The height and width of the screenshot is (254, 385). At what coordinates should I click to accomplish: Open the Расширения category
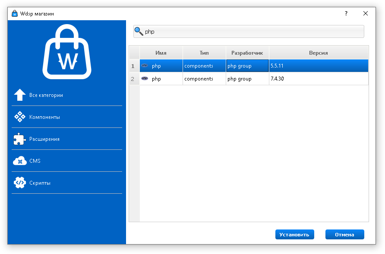click(x=67, y=139)
